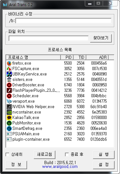Select the Scheduler.exe process name
Viewport: 120px width, 174px height.
point(25,96)
